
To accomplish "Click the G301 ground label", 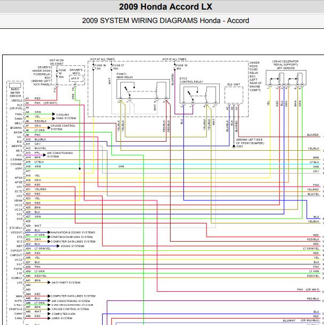I will (x=240, y=146).
